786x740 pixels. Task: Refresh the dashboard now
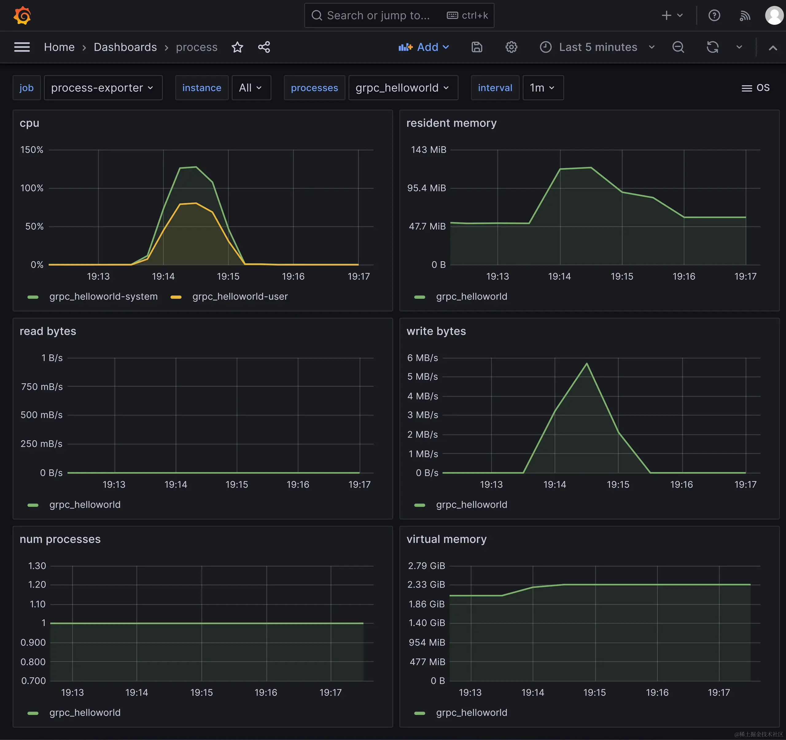(x=712, y=47)
